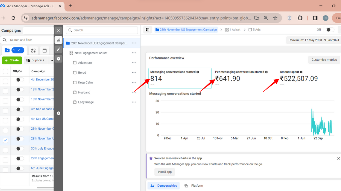Image resolution: width=341 pixels, height=191 pixels.
Task: Select the Keep Calm ad in the tree
Action: [85, 83]
